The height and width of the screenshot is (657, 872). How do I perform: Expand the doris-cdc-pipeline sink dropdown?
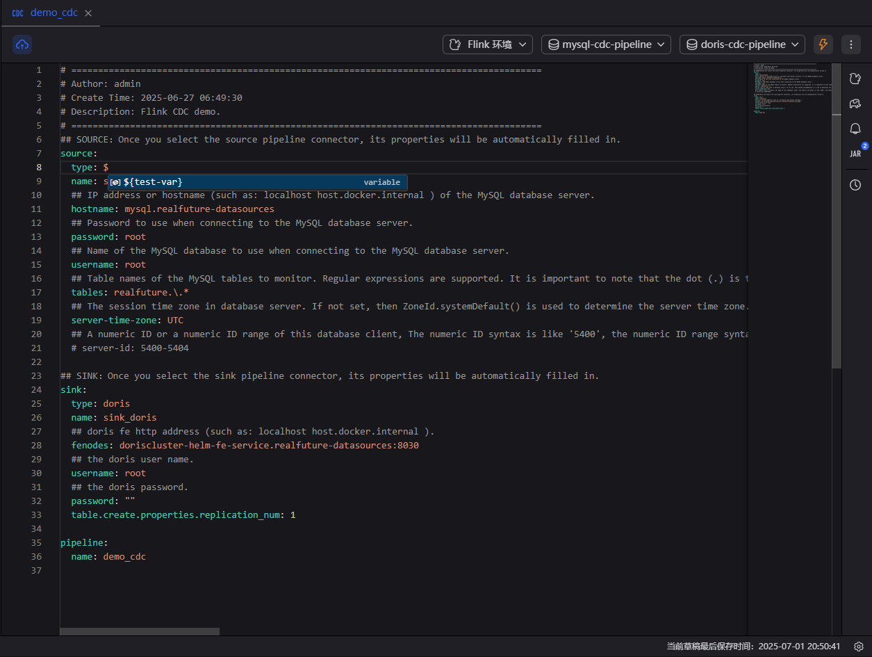pos(742,44)
